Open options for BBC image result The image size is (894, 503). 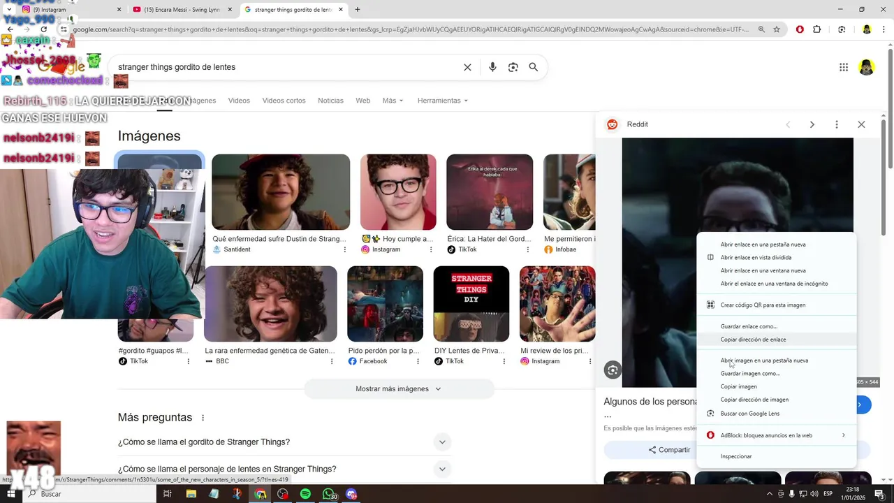coord(332,361)
